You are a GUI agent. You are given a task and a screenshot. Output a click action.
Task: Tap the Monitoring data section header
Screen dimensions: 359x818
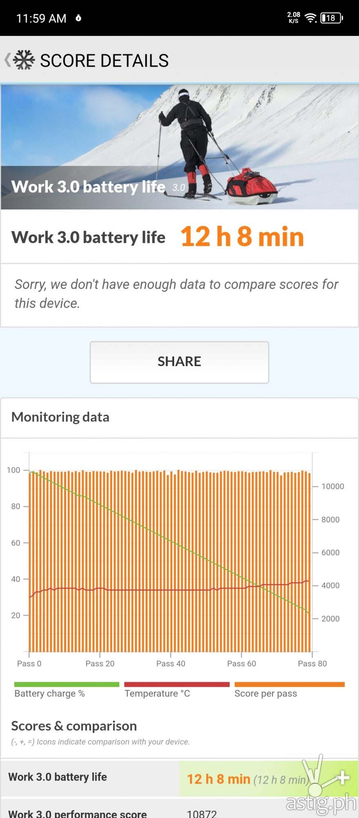[x=61, y=417]
